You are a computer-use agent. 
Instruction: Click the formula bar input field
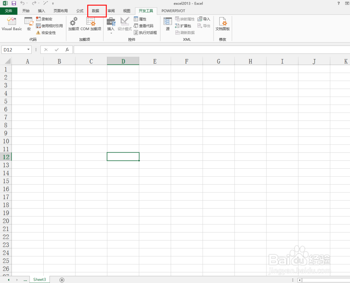(212, 50)
